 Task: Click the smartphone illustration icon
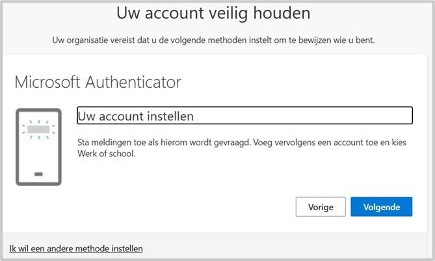tap(38, 147)
